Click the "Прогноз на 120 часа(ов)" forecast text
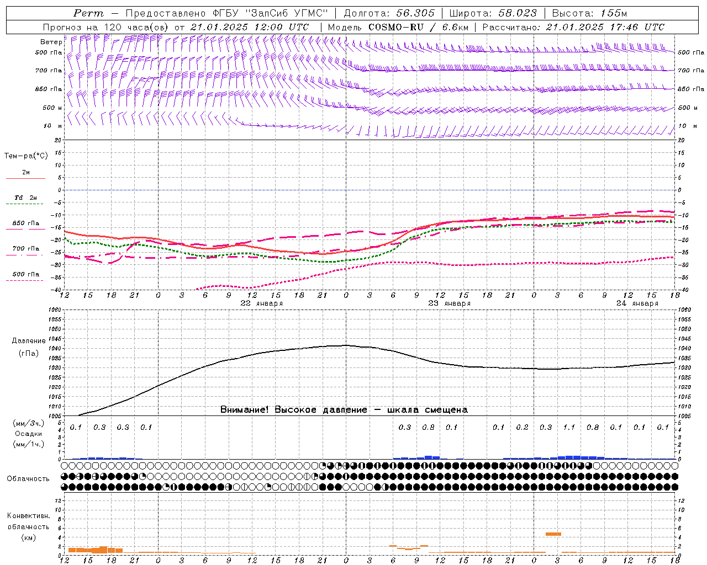This screenshot has height=565, width=707. 107,27
